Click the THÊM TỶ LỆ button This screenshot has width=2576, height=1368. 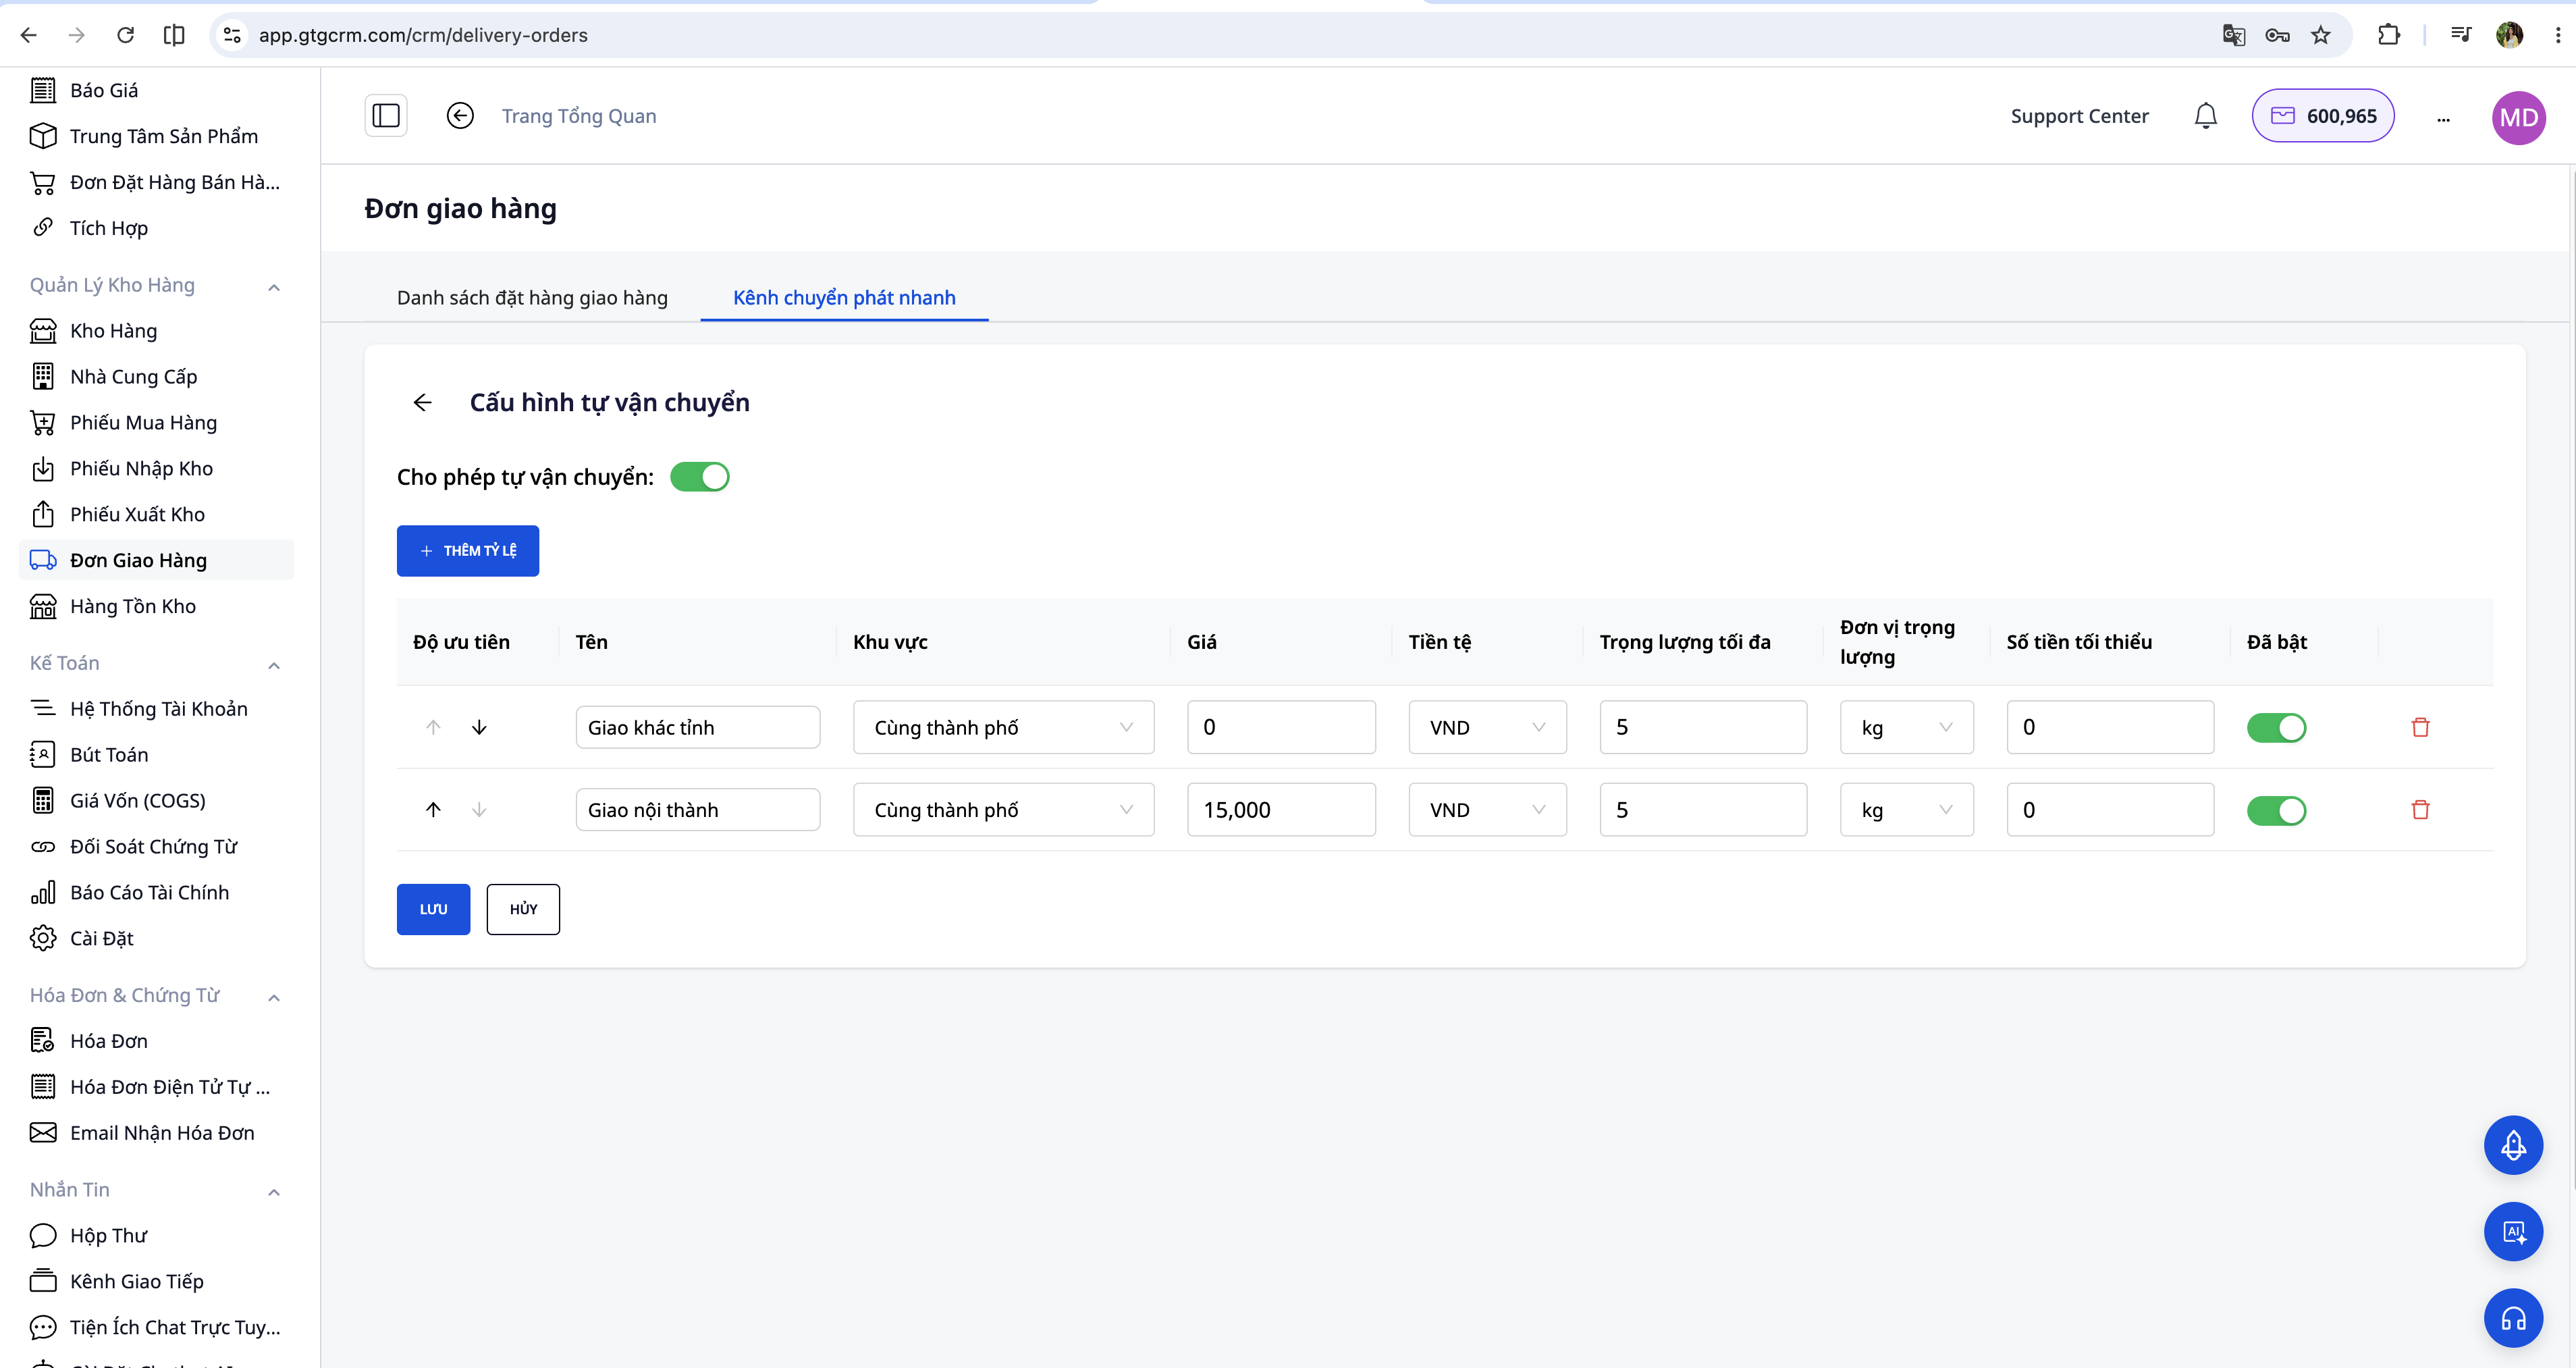[468, 550]
